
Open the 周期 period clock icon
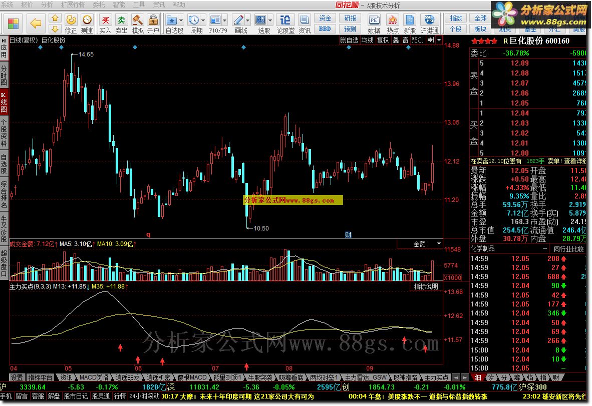click(x=194, y=20)
